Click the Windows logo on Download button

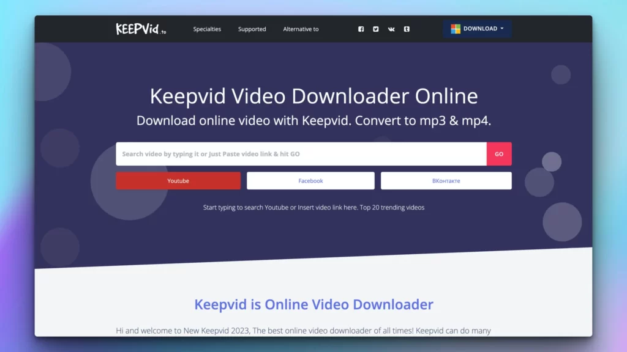coord(456,29)
